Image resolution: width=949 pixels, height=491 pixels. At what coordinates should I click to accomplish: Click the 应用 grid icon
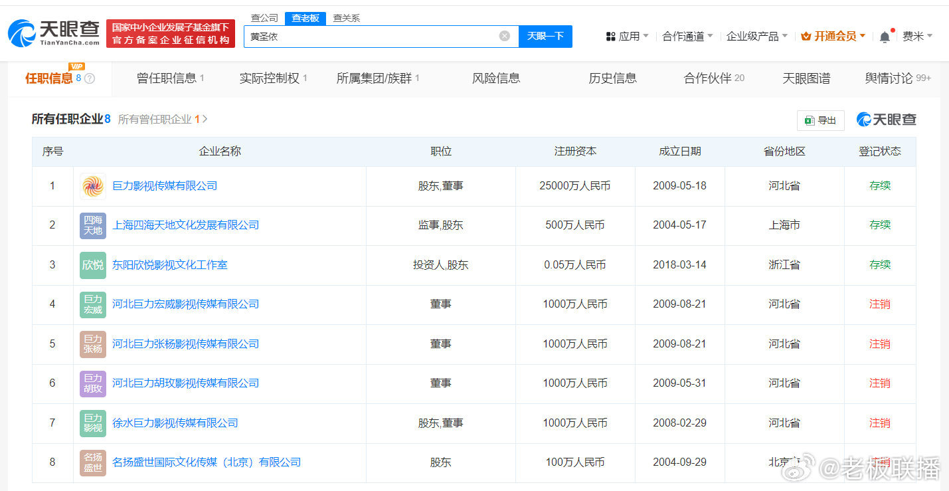click(x=611, y=37)
